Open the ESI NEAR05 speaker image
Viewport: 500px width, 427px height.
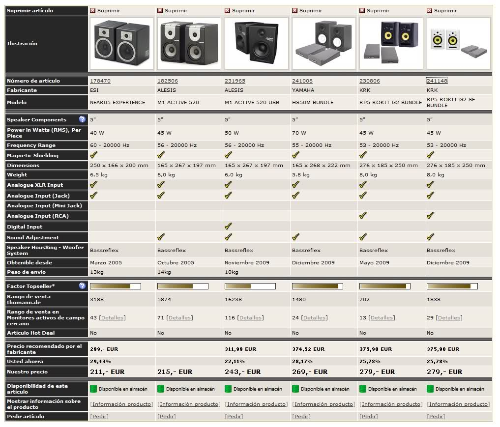coord(122,43)
